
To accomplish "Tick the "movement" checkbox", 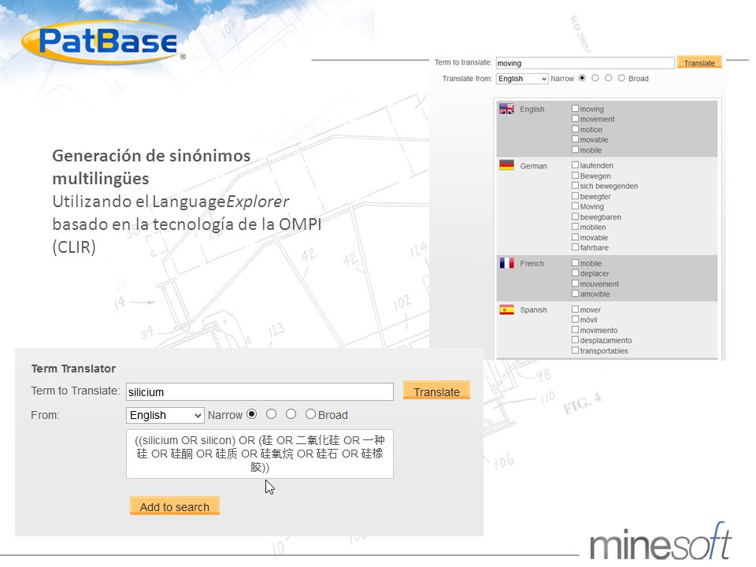I will (x=575, y=119).
